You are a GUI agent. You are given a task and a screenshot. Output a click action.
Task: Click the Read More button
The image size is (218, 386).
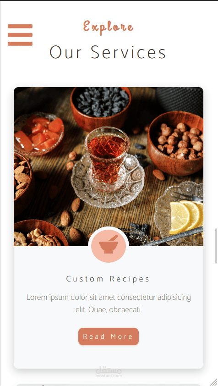click(x=109, y=336)
